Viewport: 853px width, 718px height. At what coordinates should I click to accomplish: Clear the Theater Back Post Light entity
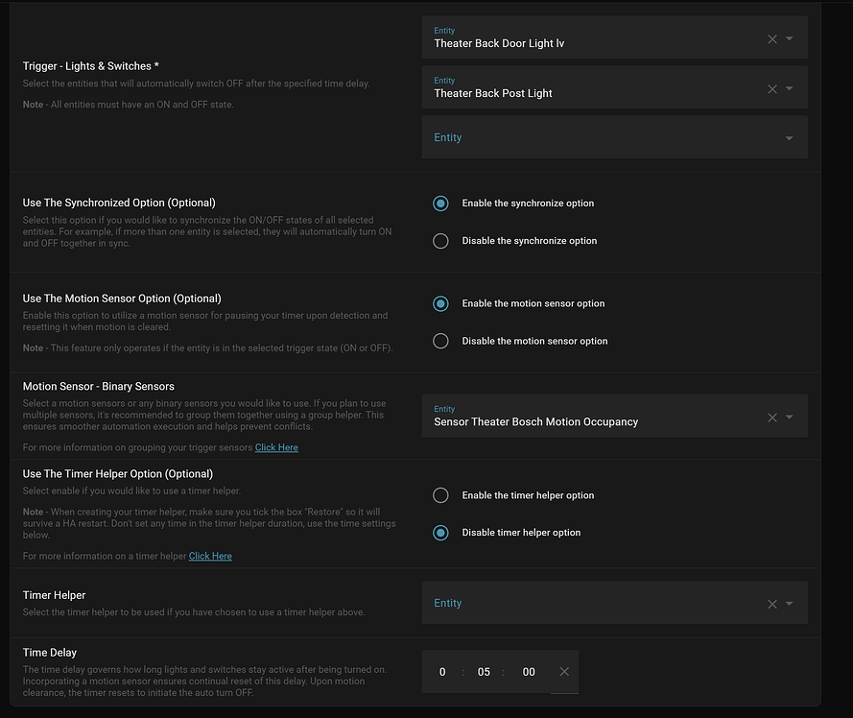[x=772, y=88]
